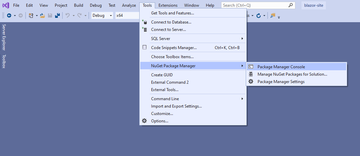The width and height of the screenshot is (360, 156).
Task: Click the Find in Files folder icon
Action: (x=273, y=16)
